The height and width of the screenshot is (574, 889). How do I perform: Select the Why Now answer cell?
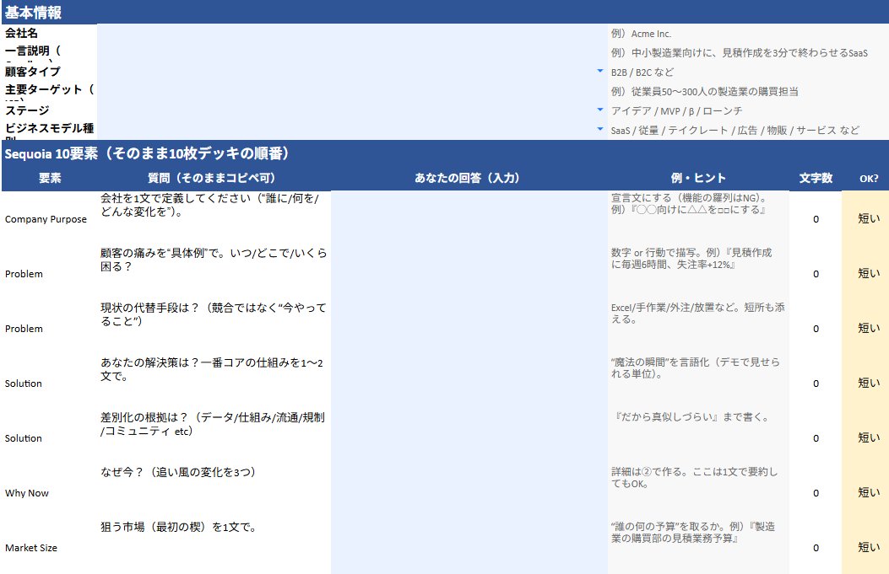469,493
